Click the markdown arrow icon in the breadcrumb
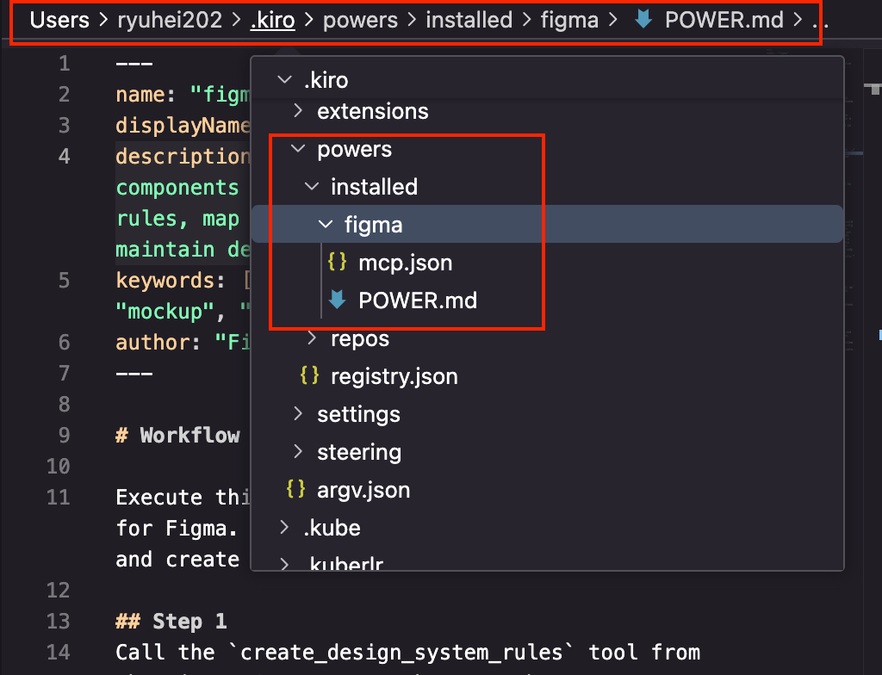 pos(643,20)
